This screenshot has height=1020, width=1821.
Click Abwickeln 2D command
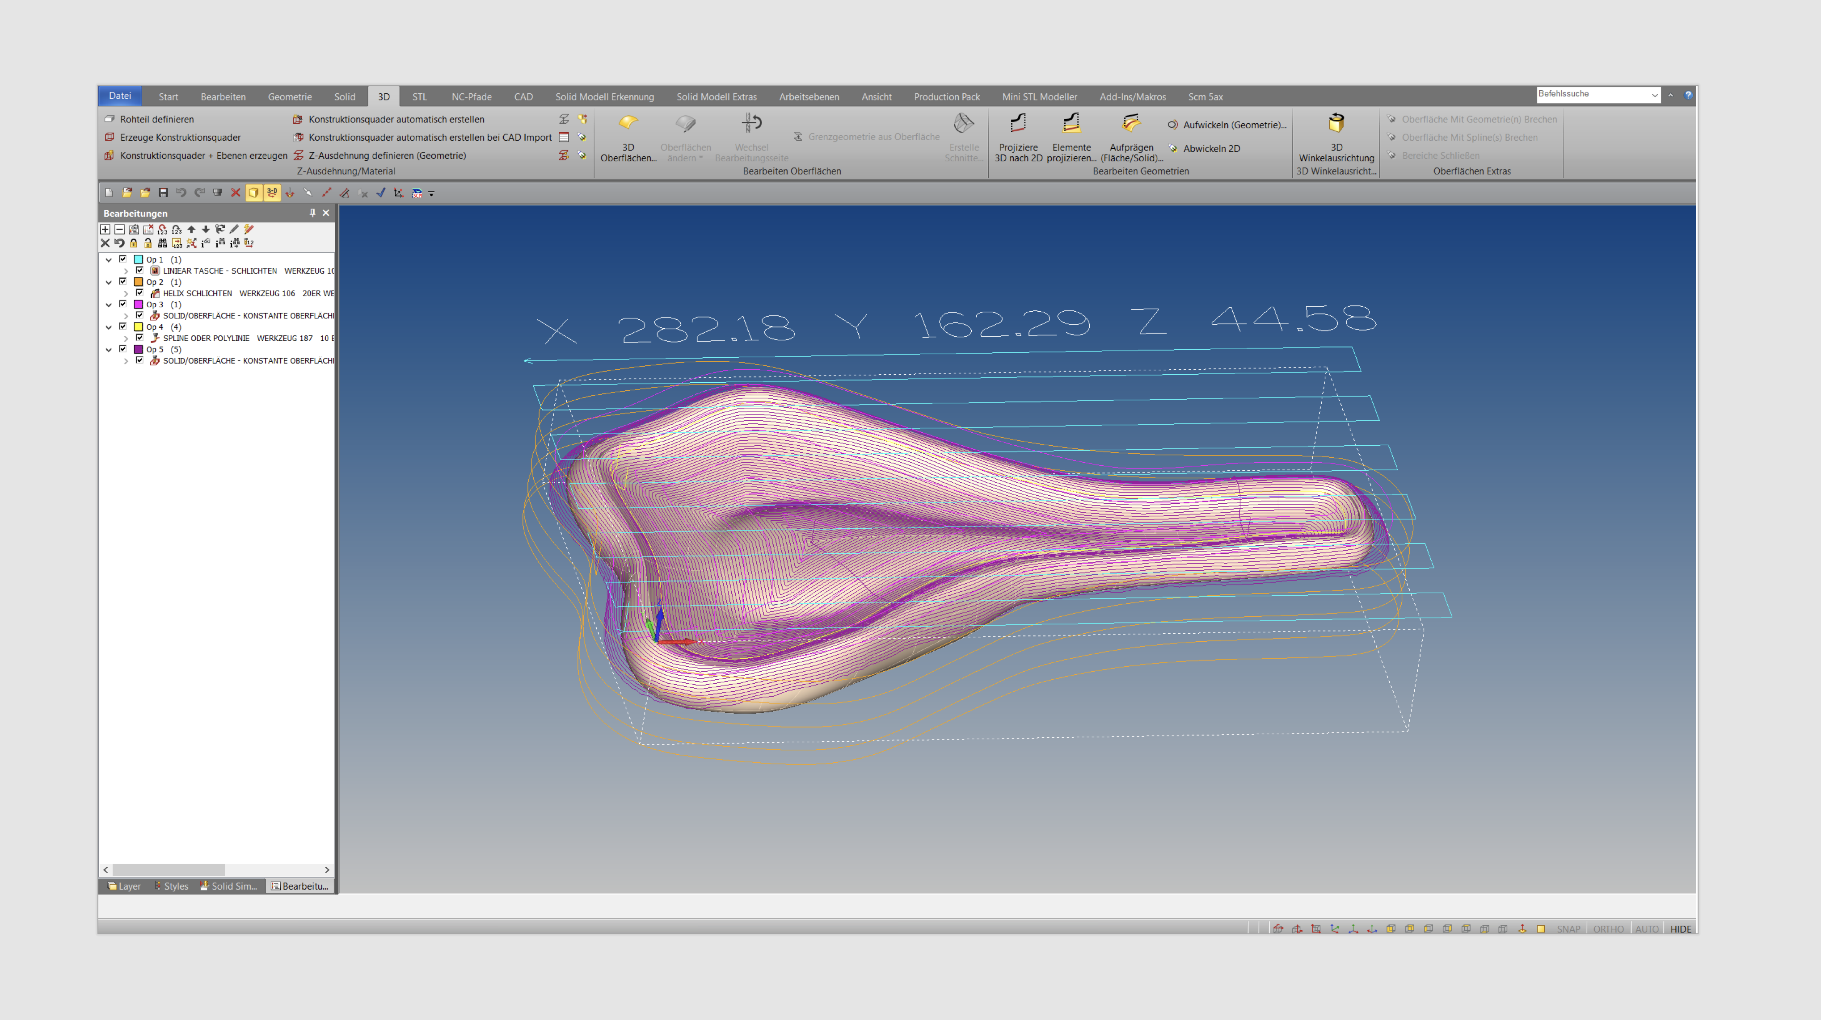coord(1211,148)
